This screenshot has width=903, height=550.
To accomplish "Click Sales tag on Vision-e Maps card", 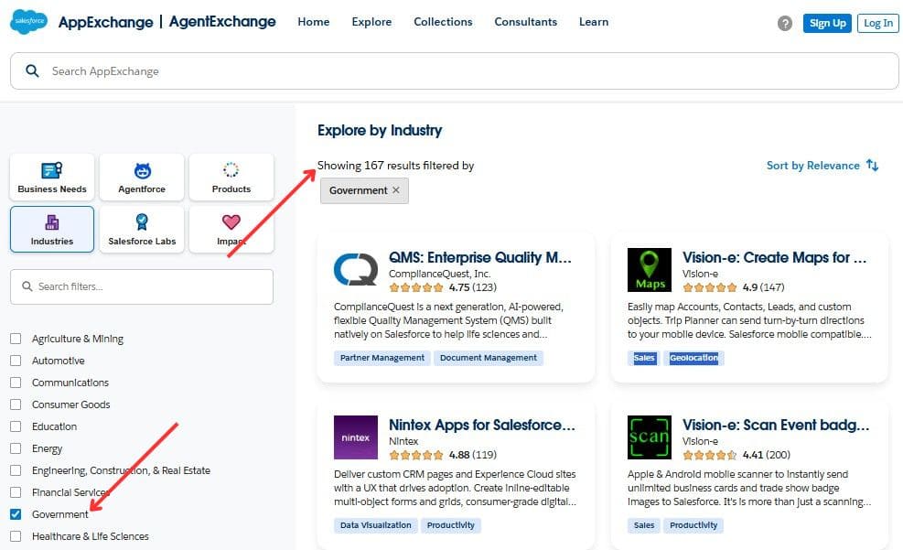I will click(643, 358).
